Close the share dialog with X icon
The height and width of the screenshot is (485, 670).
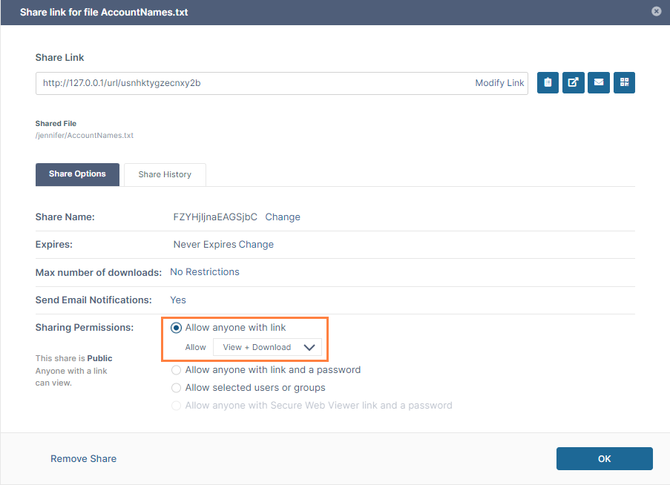656,11
